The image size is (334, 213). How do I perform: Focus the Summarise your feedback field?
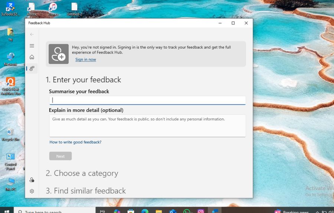[x=147, y=100]
